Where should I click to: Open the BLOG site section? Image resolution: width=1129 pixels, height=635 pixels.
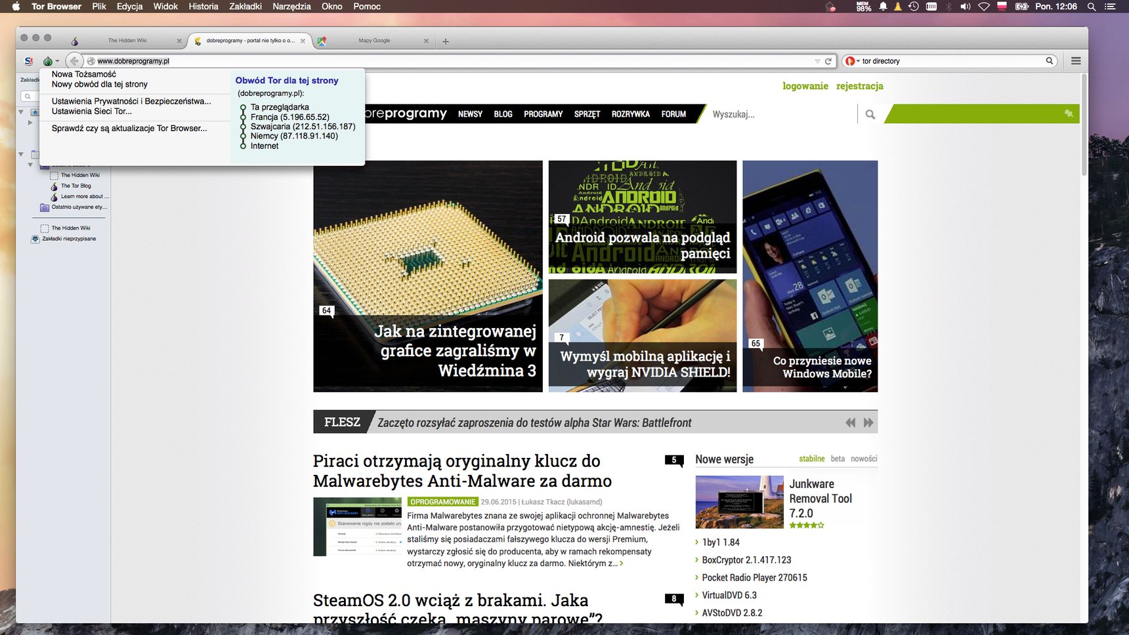[x=503, y=114]
